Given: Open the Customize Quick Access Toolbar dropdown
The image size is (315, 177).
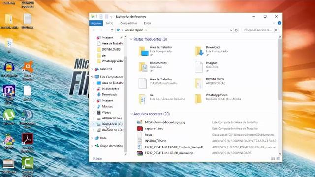Looking at the screenshot, I should pos(111,17).
